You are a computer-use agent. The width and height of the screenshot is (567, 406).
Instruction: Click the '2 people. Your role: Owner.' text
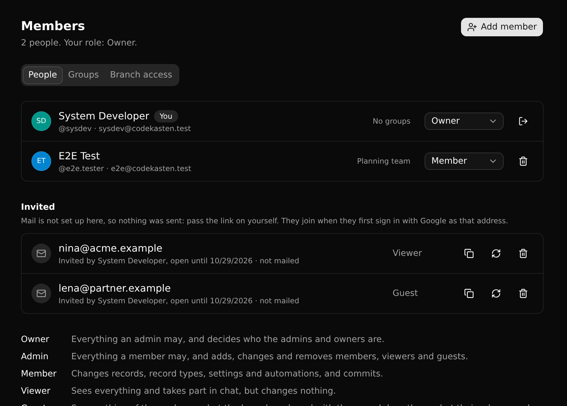pyautogui.click(x=79, y=42)
